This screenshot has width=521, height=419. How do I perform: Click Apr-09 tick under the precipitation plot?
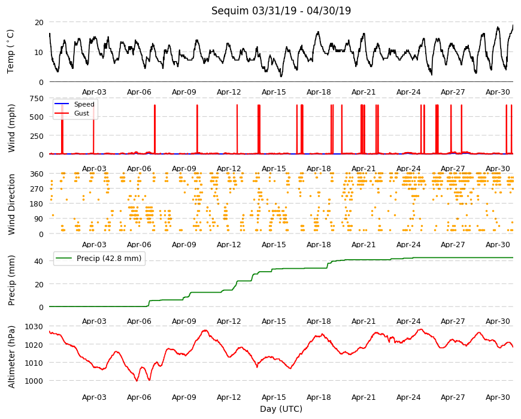[x=184, y=321]
